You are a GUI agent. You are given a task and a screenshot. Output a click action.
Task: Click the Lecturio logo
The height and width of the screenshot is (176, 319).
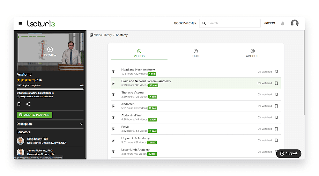41,23
